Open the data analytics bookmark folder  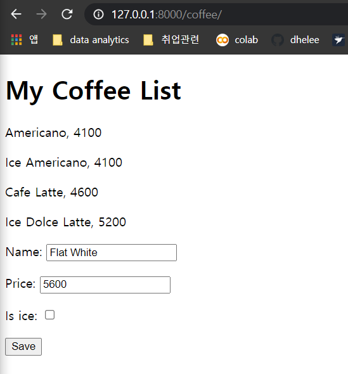coord(91,40)
